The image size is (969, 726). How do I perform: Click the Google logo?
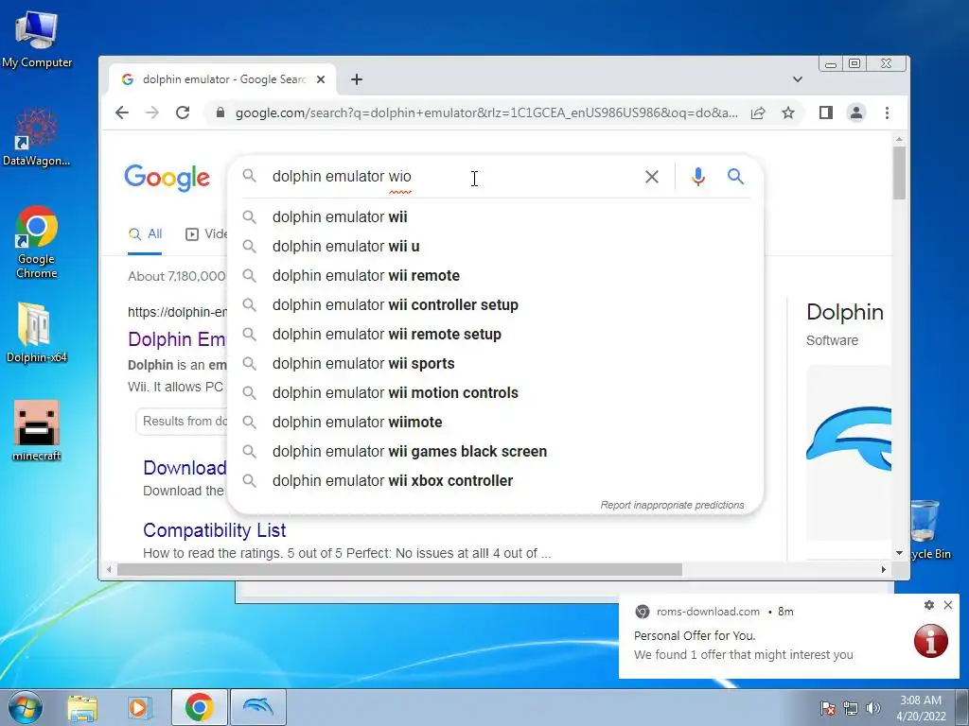[167, 178]
